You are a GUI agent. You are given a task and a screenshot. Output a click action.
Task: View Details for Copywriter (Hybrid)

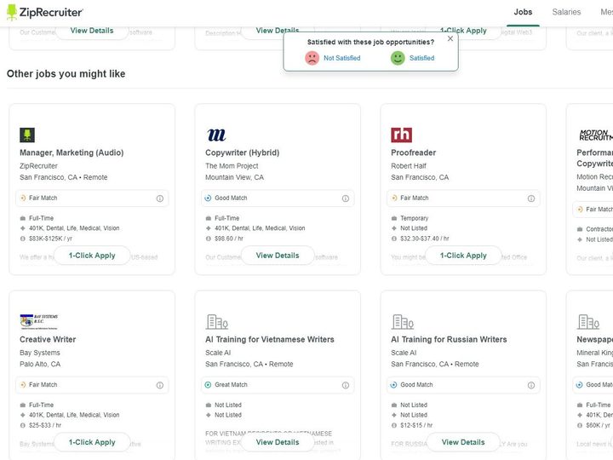pos(278,256)
